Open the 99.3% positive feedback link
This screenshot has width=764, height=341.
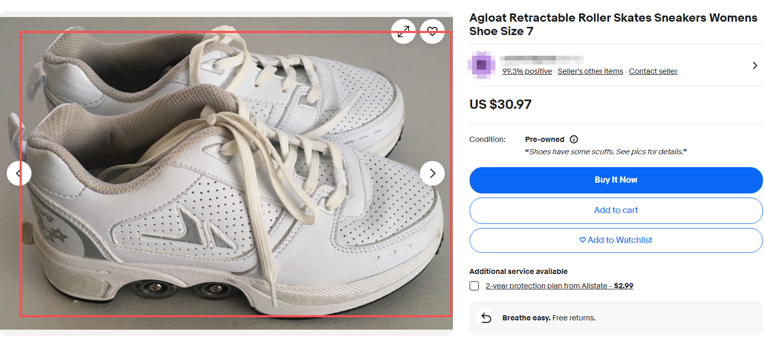point(527,72)
